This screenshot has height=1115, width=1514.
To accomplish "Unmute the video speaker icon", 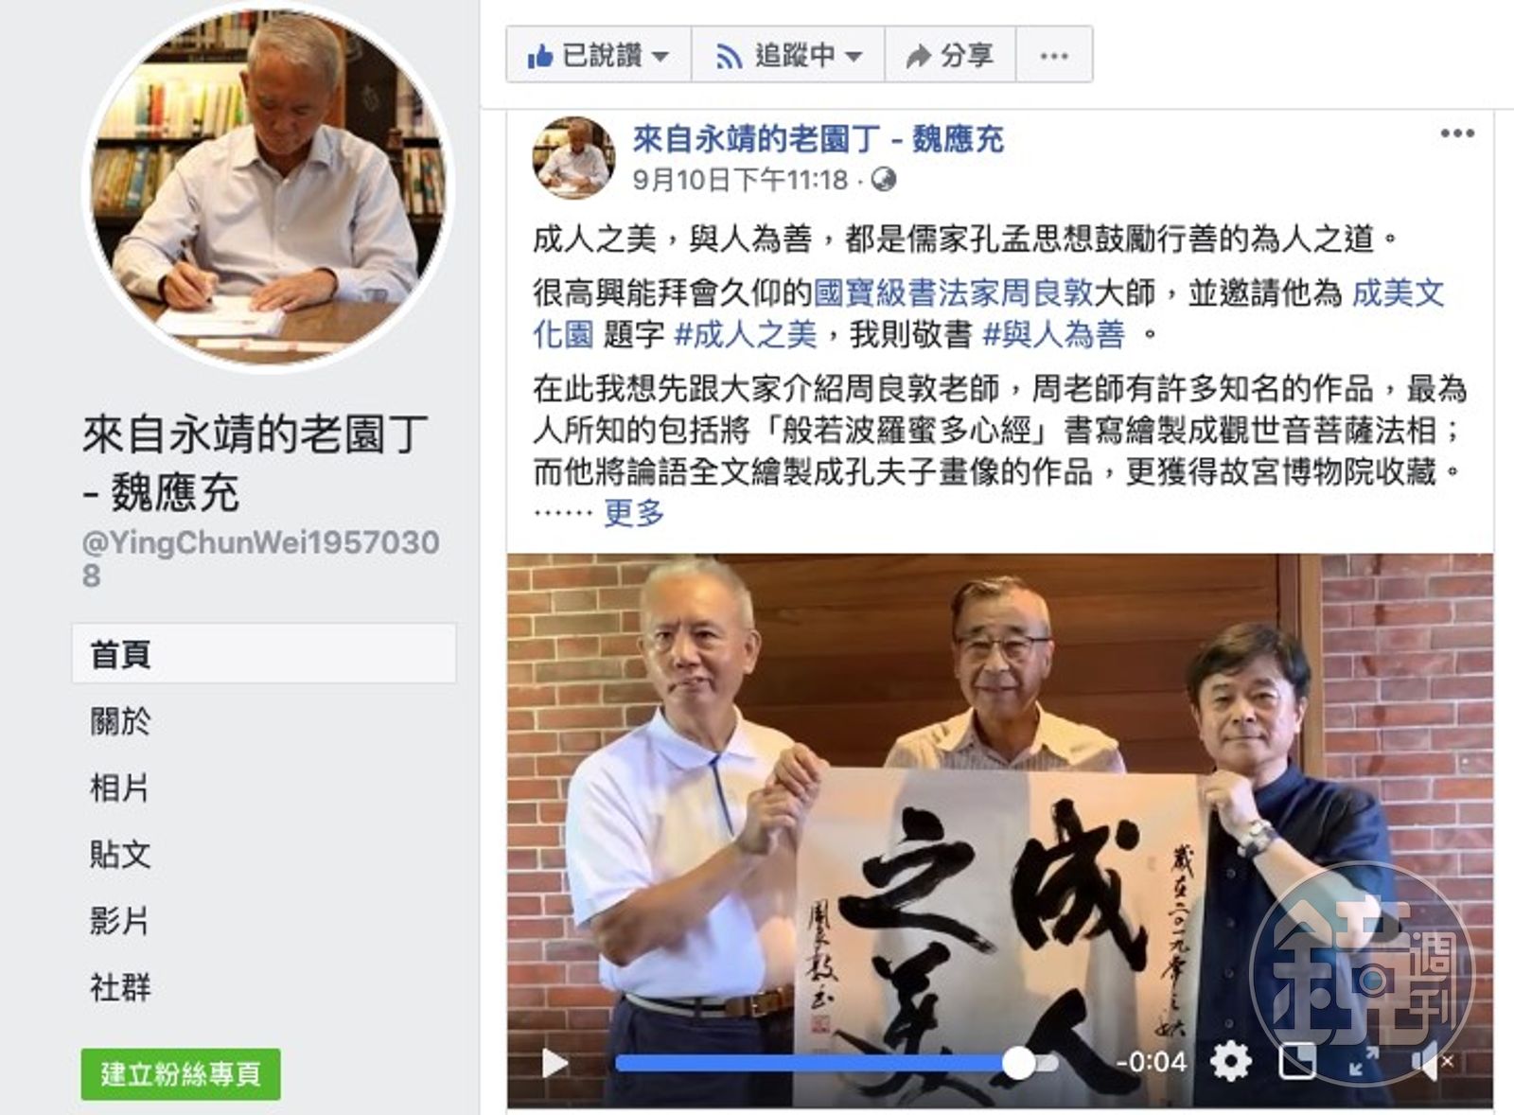I will pos(1431,1062).
